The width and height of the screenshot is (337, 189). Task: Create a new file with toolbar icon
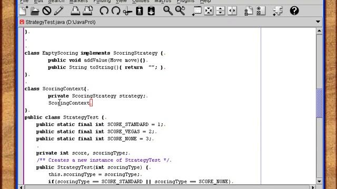click(23, 10)
